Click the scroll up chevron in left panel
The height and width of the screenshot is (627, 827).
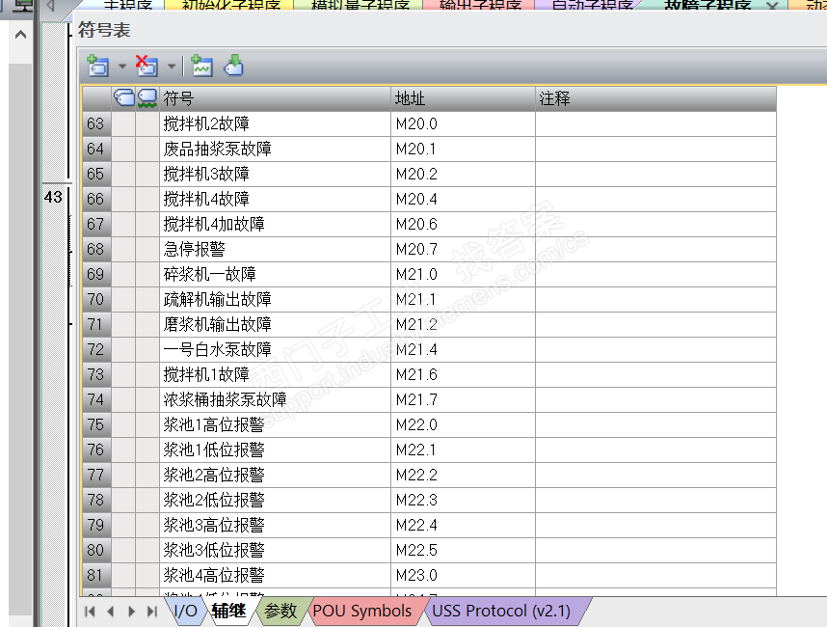click(20, 36)
